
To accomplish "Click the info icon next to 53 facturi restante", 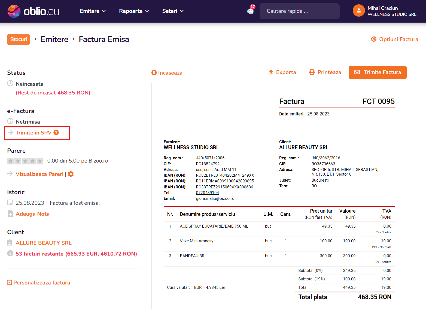I will click(x=10, y=253).
